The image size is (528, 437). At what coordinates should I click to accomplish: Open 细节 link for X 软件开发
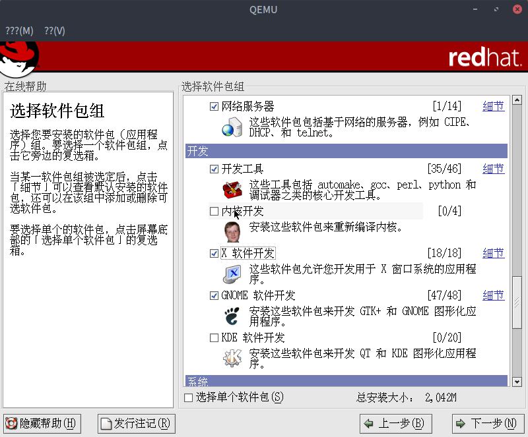pos(493,253)
